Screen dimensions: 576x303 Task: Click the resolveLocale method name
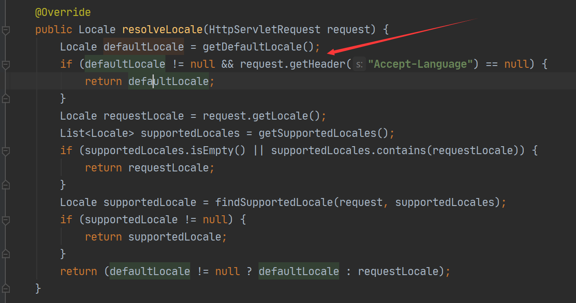(162, 30)
